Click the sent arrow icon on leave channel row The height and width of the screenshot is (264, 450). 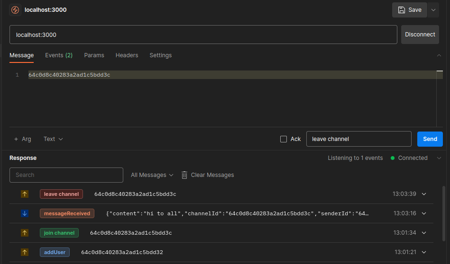coord(25,194)
